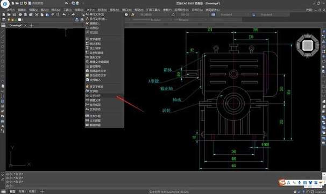Click Open file icon in standard toolbar
Viewport: 326px width, 194px height.
pyautogui.click(x=9, y=15)
